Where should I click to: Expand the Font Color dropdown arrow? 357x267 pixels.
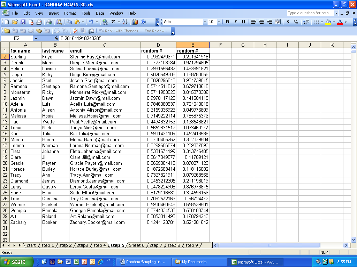345,22
